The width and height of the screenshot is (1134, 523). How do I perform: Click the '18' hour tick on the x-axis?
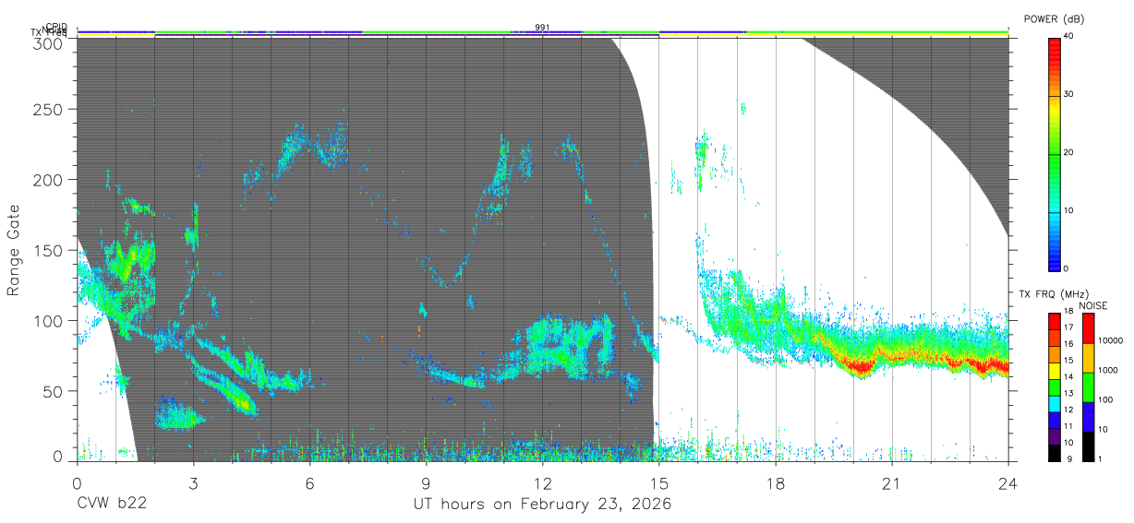coord(776,482)
